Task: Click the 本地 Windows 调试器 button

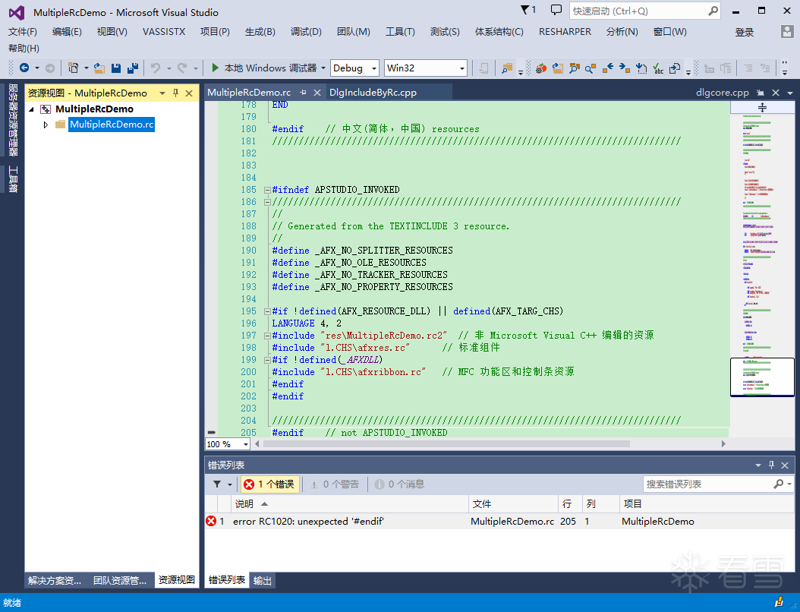Action: (x=270, y=68)
